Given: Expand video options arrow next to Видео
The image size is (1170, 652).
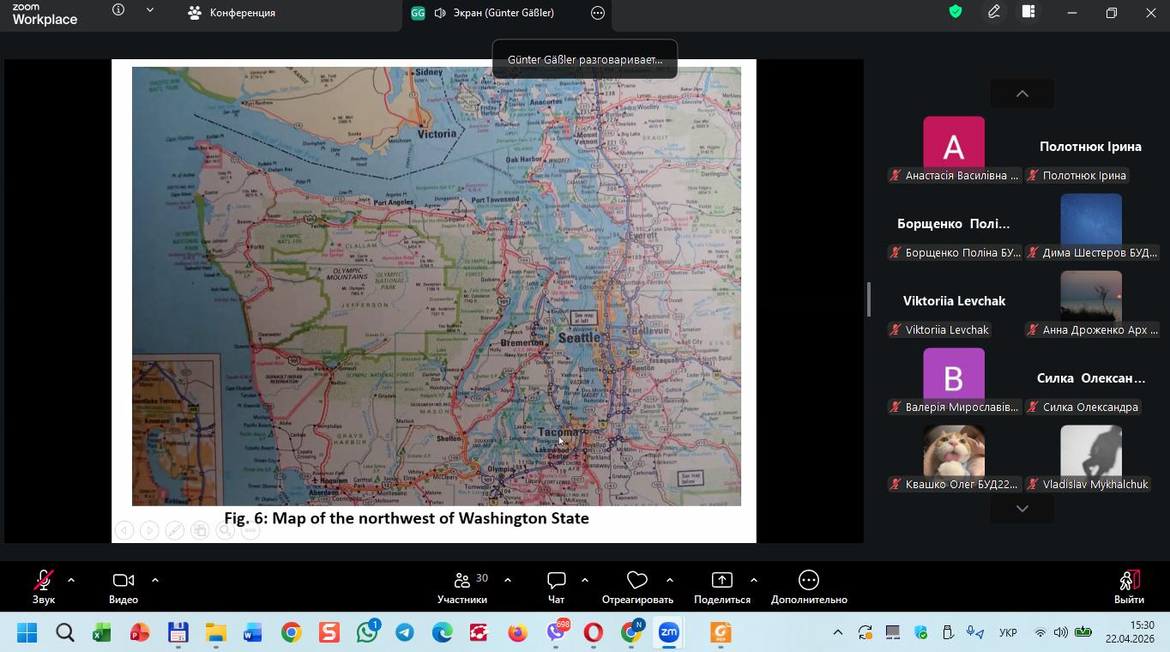Looking at the screenshot, I should pos(155,580).
